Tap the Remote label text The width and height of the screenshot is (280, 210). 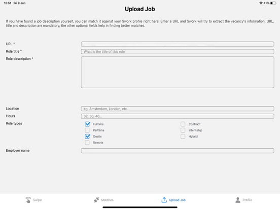(98, 143)
